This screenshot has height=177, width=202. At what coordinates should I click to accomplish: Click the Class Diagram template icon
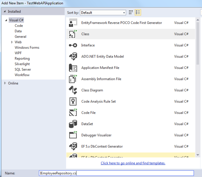[73, 90]
